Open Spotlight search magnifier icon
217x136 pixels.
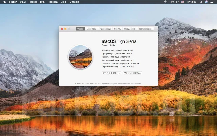coord(201,2)
